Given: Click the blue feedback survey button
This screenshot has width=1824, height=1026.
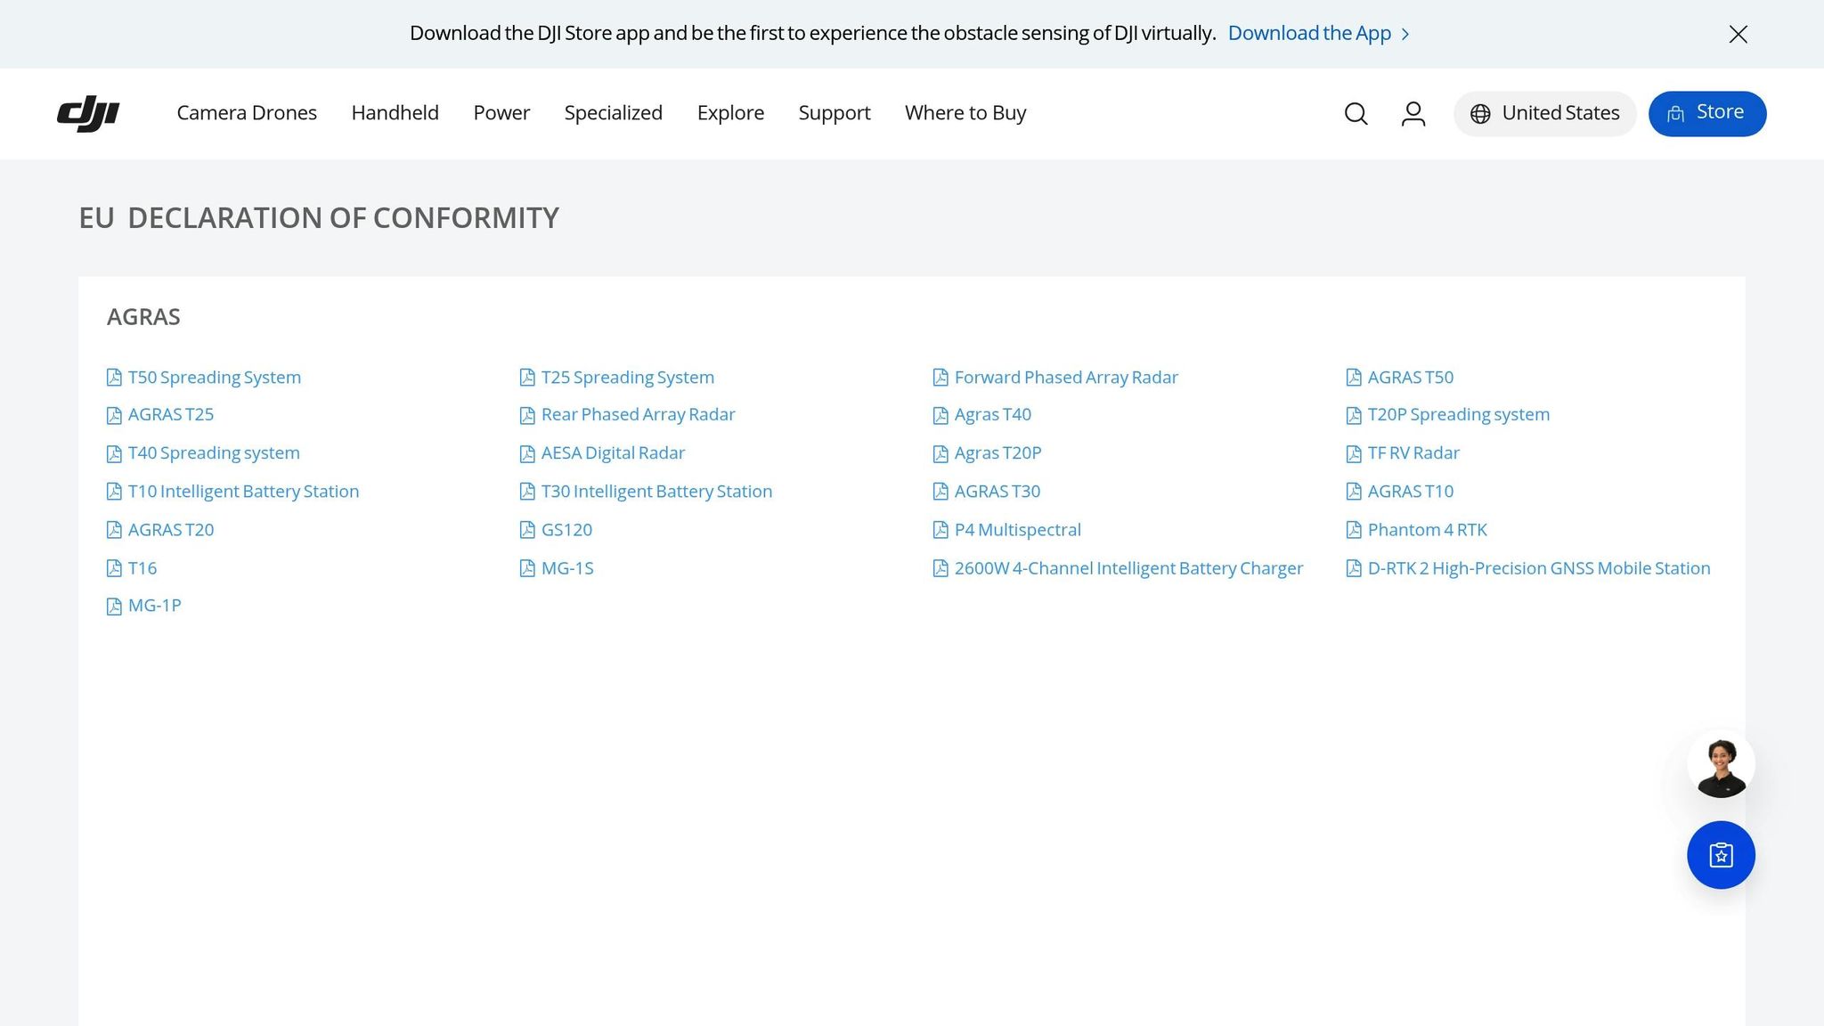Looking at the screenshot, I should click(1721, 855).
